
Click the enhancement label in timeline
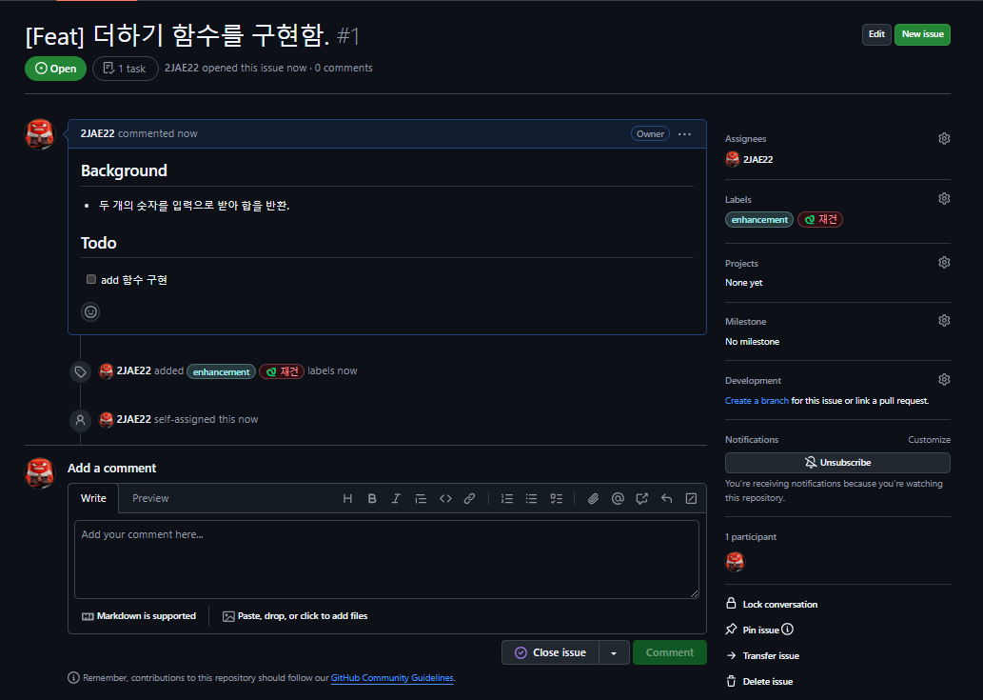222,372
